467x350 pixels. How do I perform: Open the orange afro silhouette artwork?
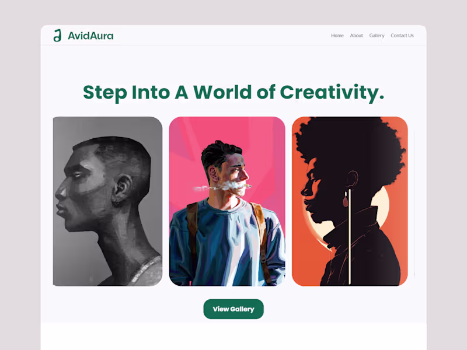tap(350, 201)
